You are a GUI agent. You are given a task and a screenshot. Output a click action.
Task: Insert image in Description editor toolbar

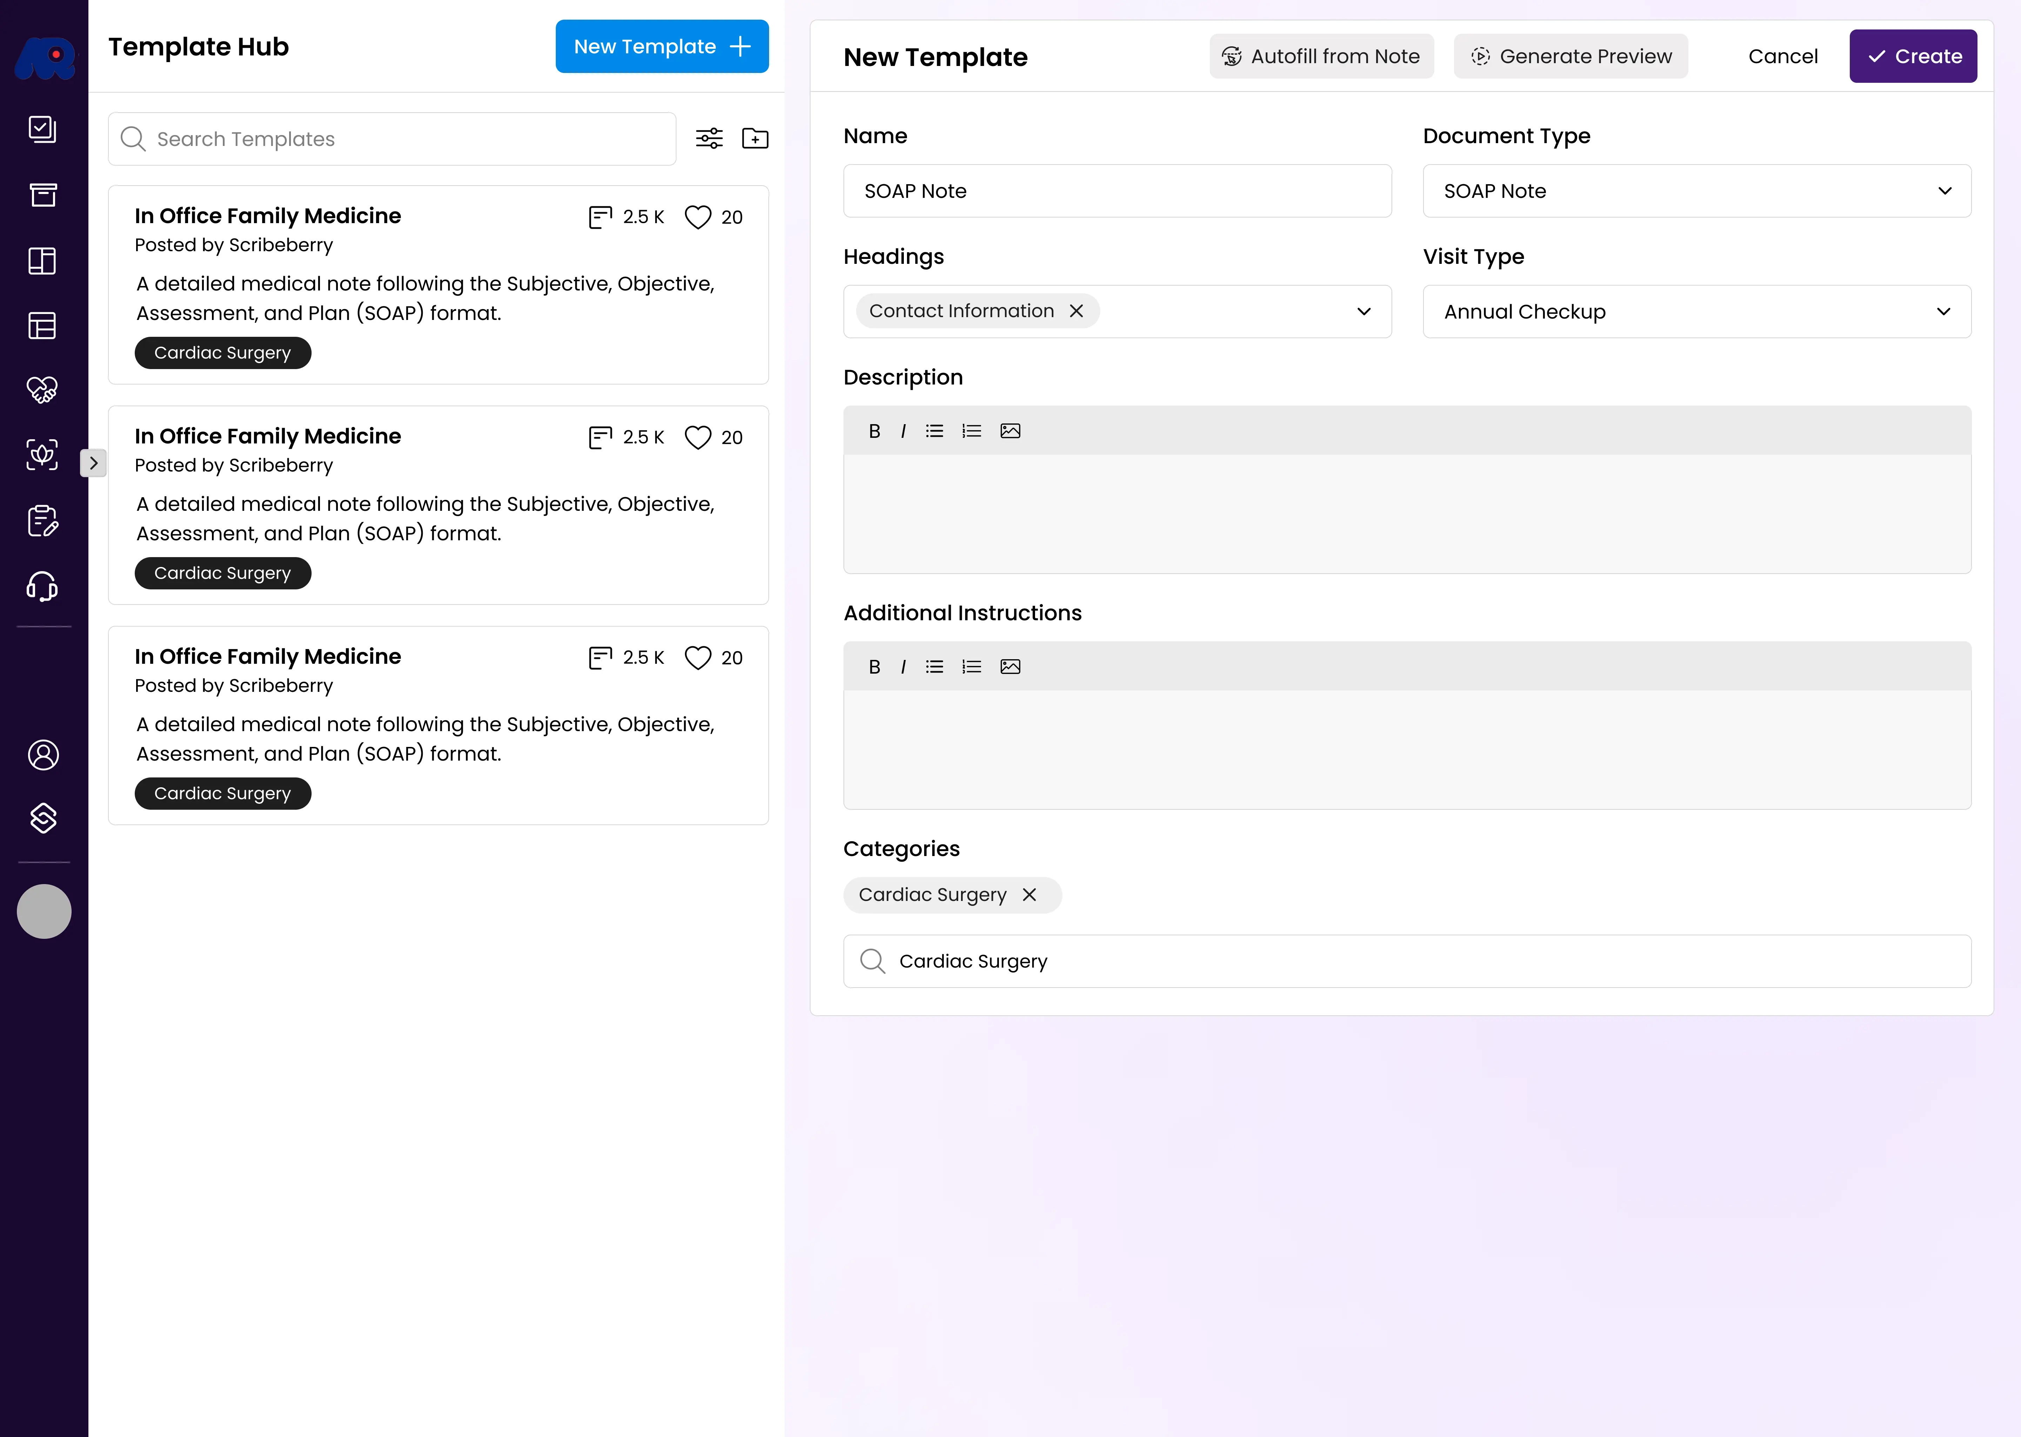1009,431
